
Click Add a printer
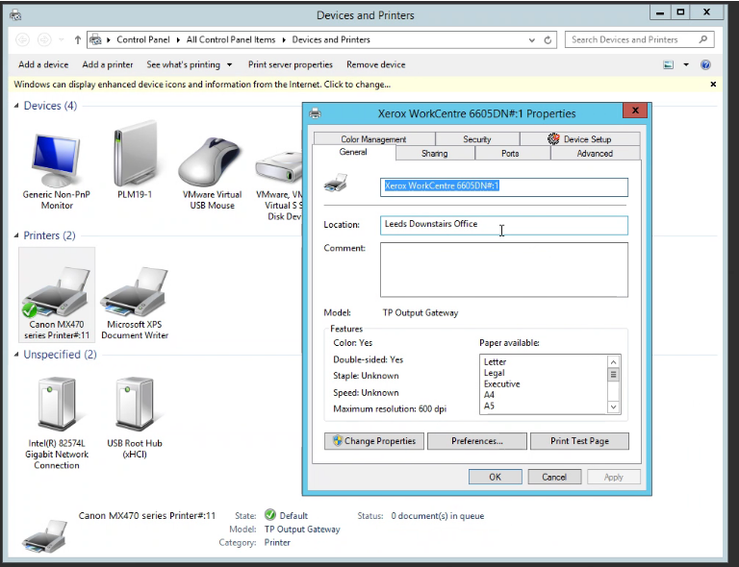point(108,65)
